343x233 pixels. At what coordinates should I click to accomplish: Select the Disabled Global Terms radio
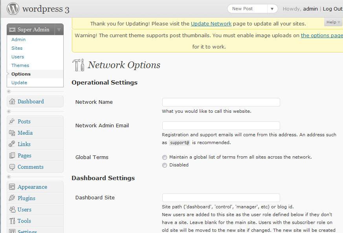(165, 165)
